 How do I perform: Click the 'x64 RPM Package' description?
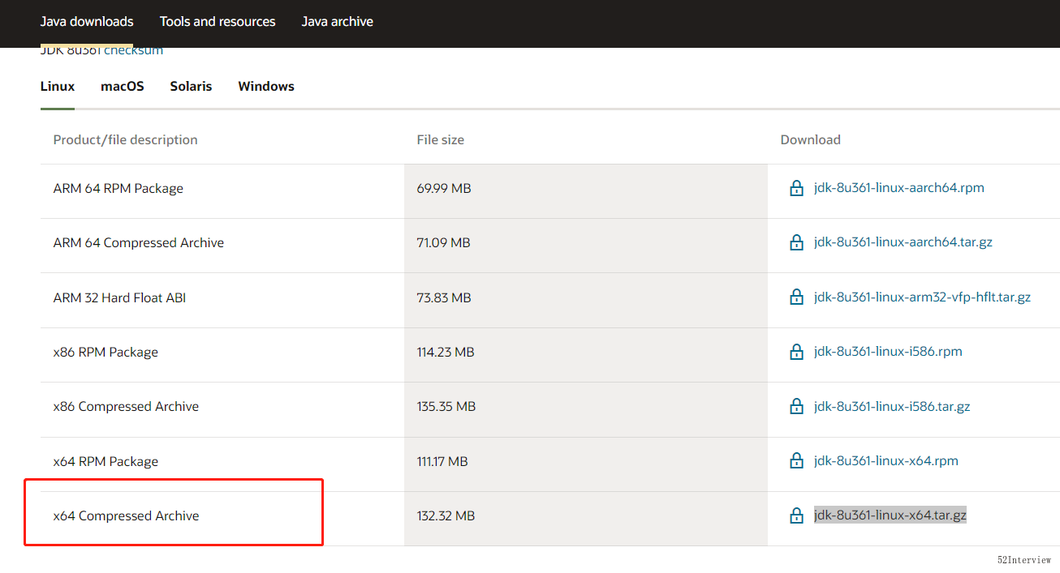106,461
